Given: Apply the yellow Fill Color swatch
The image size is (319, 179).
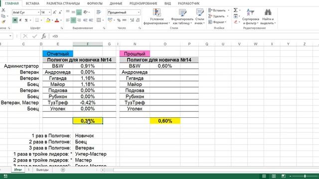Looking at the screenshot, I should click(x=48, y=20).
